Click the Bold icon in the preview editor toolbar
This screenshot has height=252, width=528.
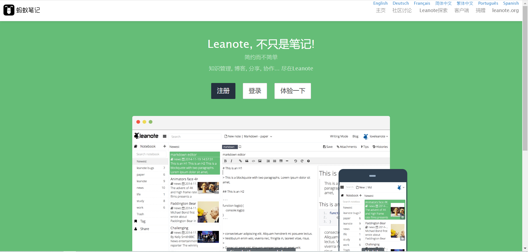pyautogui.click(x=226, y=161)
